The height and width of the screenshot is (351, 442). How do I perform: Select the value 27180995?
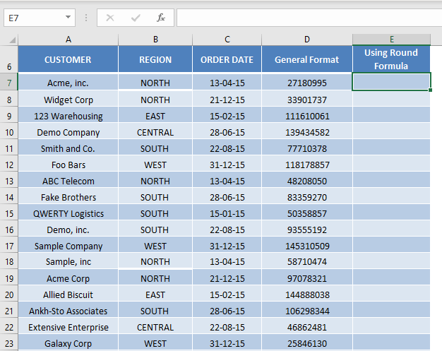(307, 83)
